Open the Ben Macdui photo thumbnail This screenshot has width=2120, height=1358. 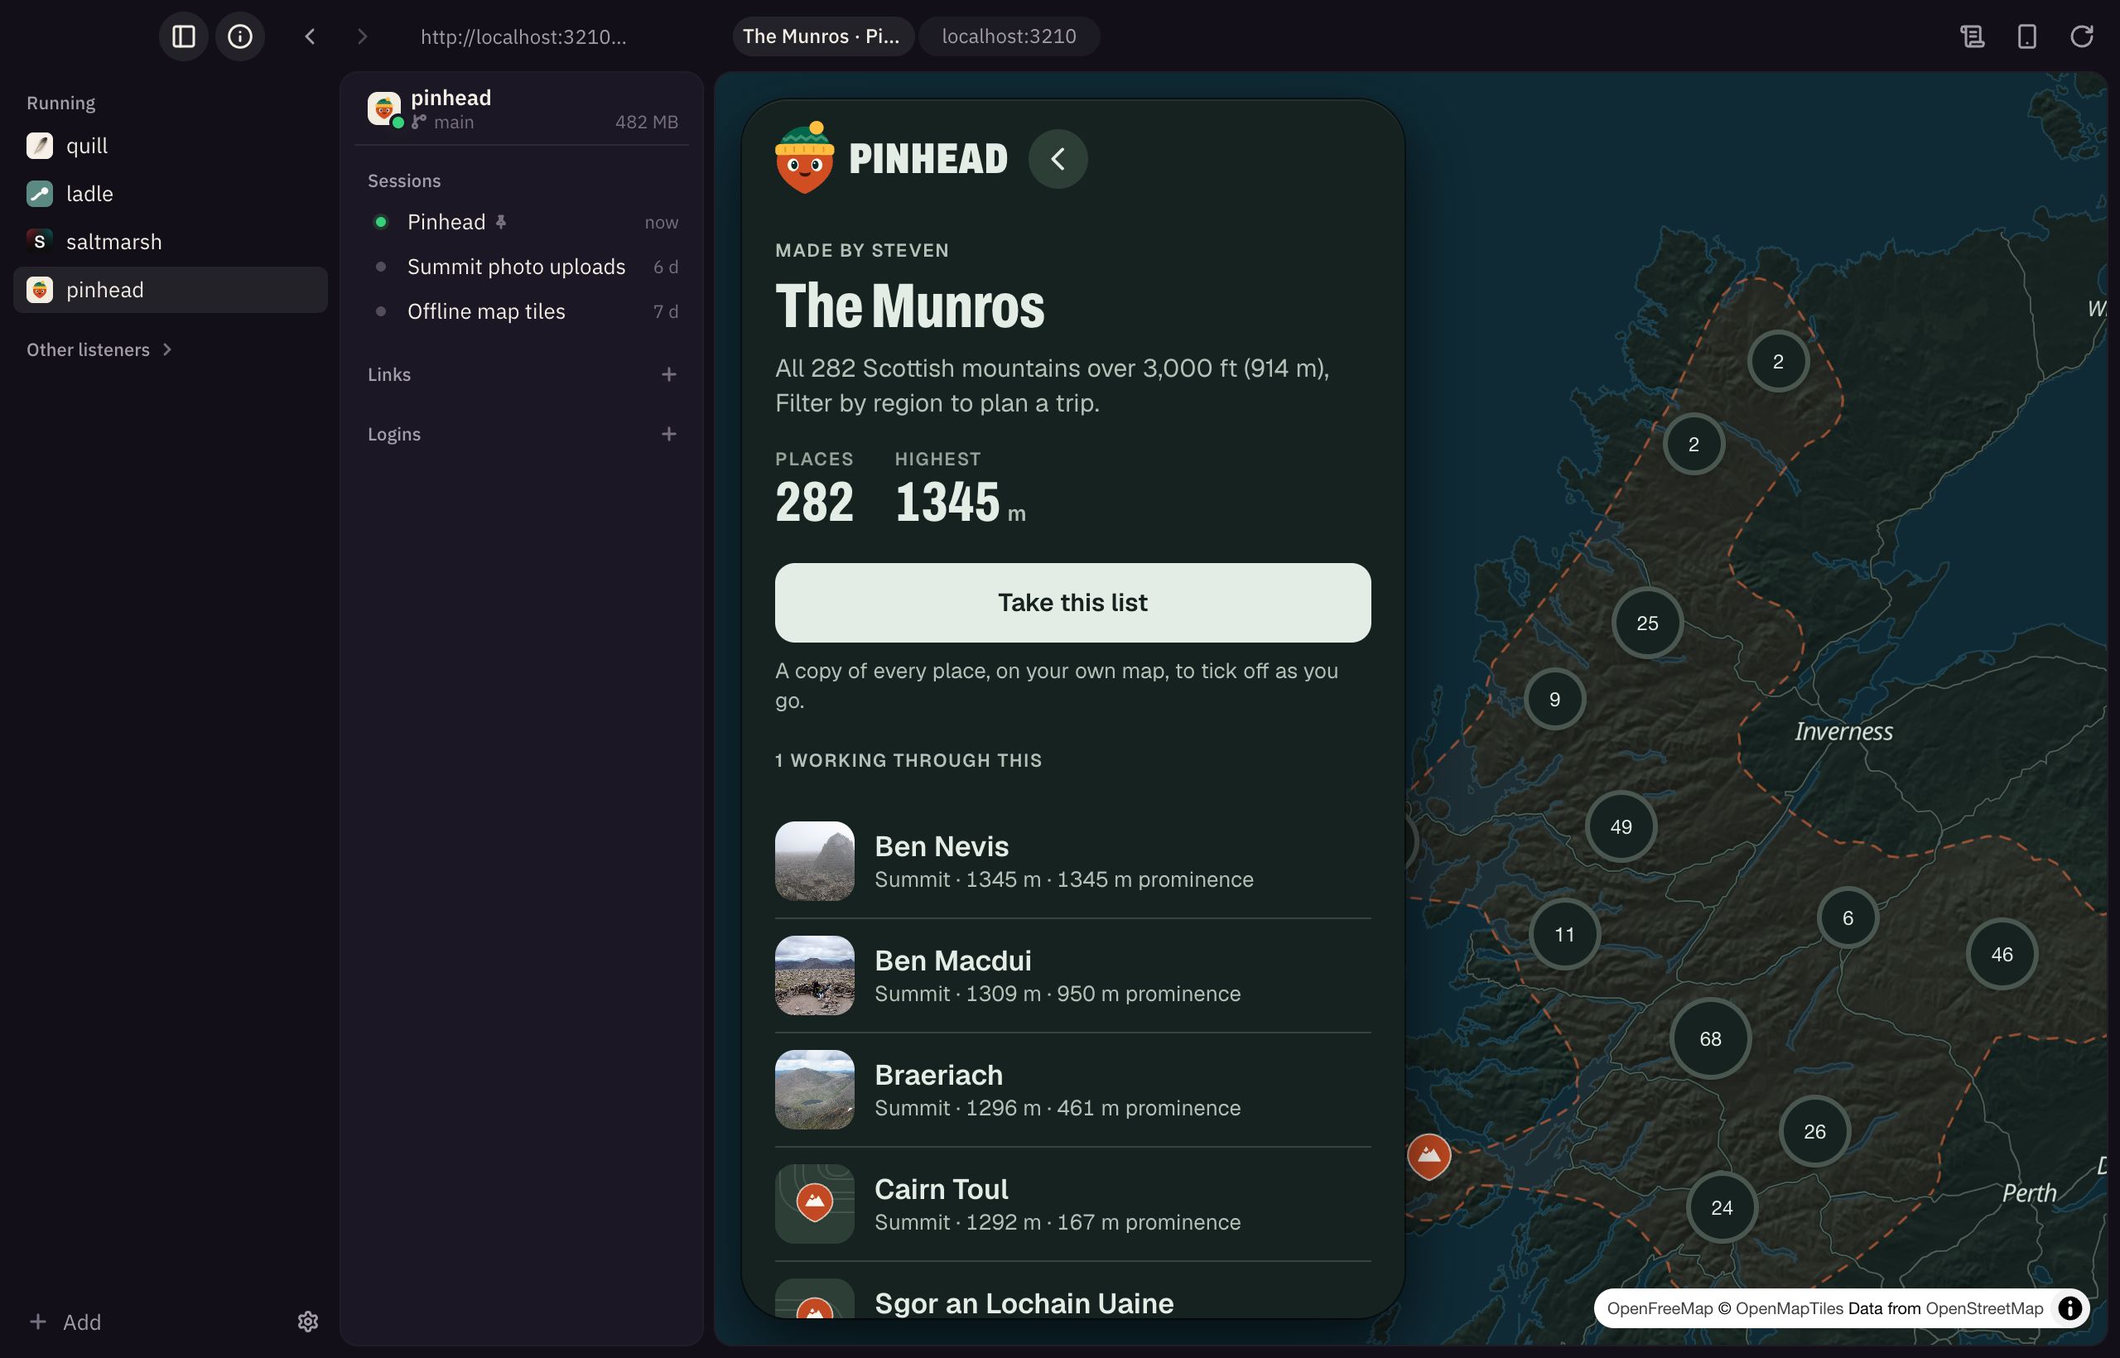(x=814, y=975)
